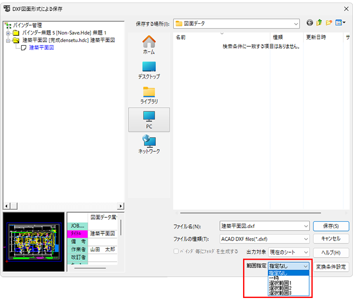Create a new folder icon
Image resolution: width=353 pixels, height=301 pixels.
point(329,23)
